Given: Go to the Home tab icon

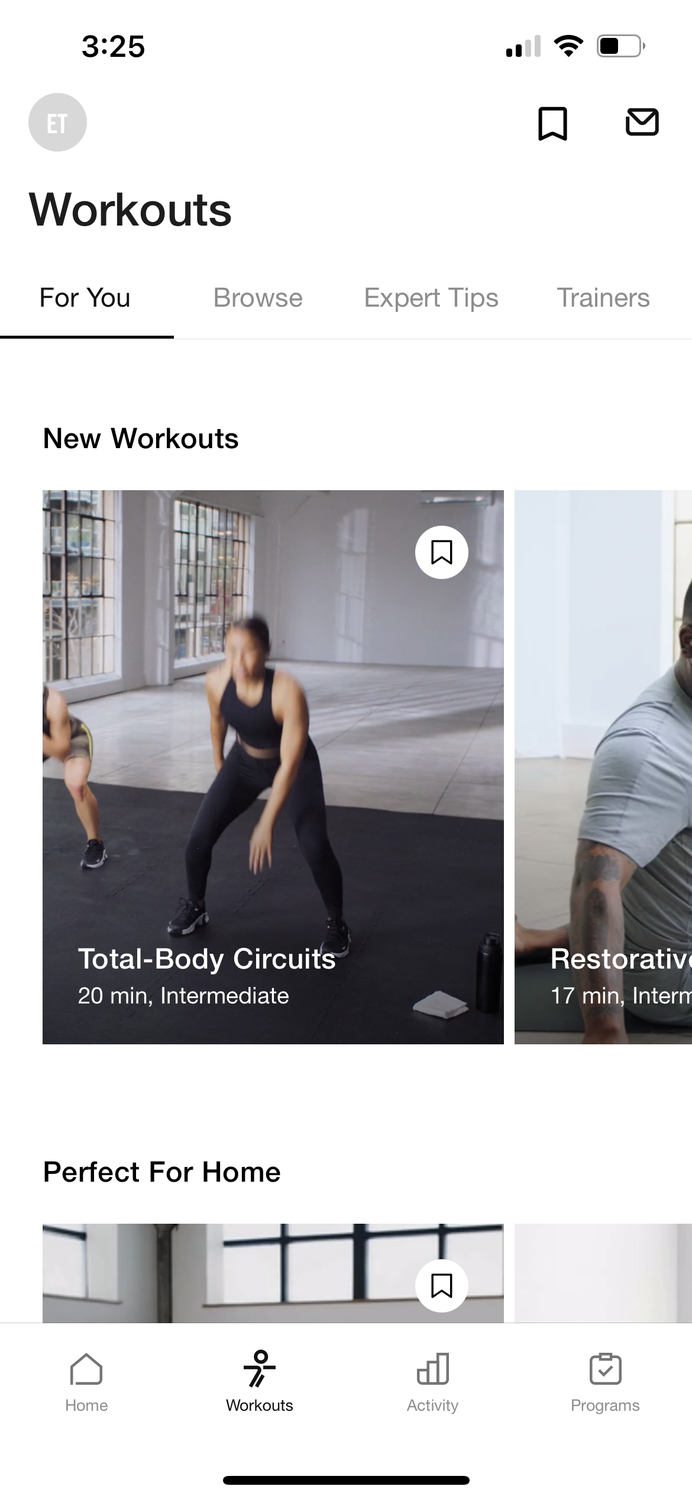Looking at the screenshot, I should (86, 1369).
